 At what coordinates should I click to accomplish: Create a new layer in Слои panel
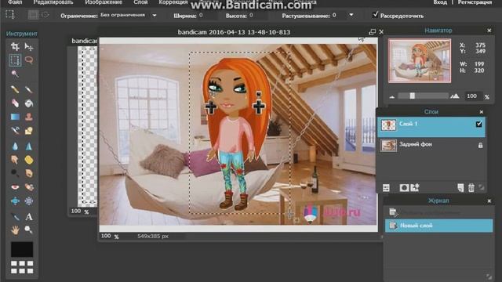460,188
